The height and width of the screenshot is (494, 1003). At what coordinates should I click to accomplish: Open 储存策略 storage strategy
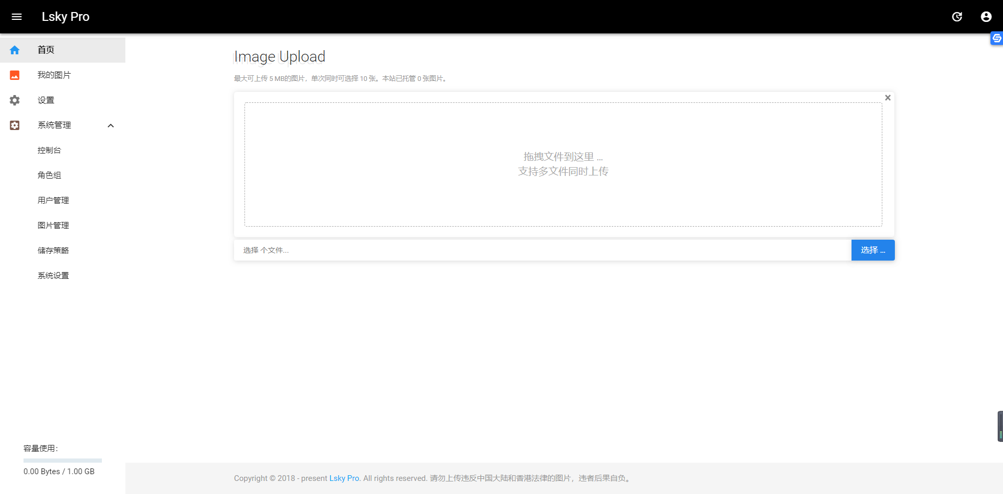click(53, 251)
